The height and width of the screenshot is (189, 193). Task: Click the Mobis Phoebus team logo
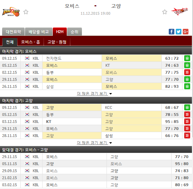[x=11, y=12]
